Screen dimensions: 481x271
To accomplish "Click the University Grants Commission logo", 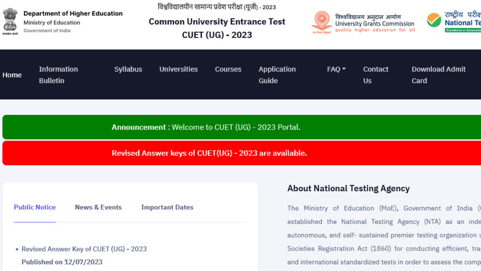I will [322, 22].
